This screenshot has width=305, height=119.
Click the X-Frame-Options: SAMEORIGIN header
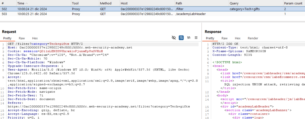(239, 51)
